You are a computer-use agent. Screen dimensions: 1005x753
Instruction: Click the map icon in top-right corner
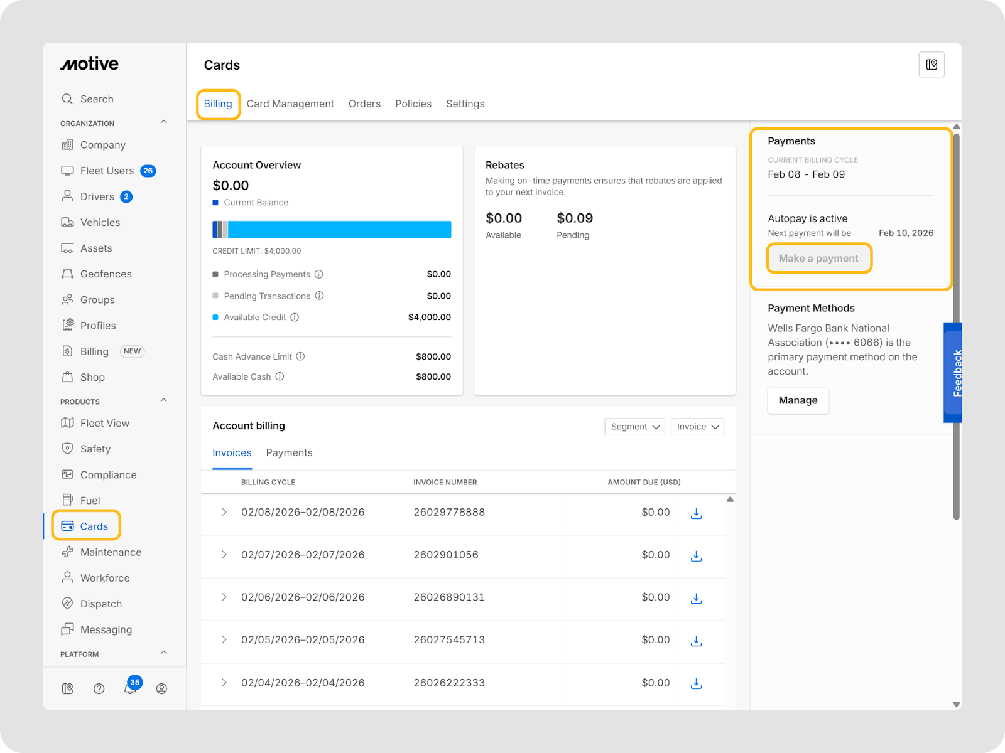(932, 65)
